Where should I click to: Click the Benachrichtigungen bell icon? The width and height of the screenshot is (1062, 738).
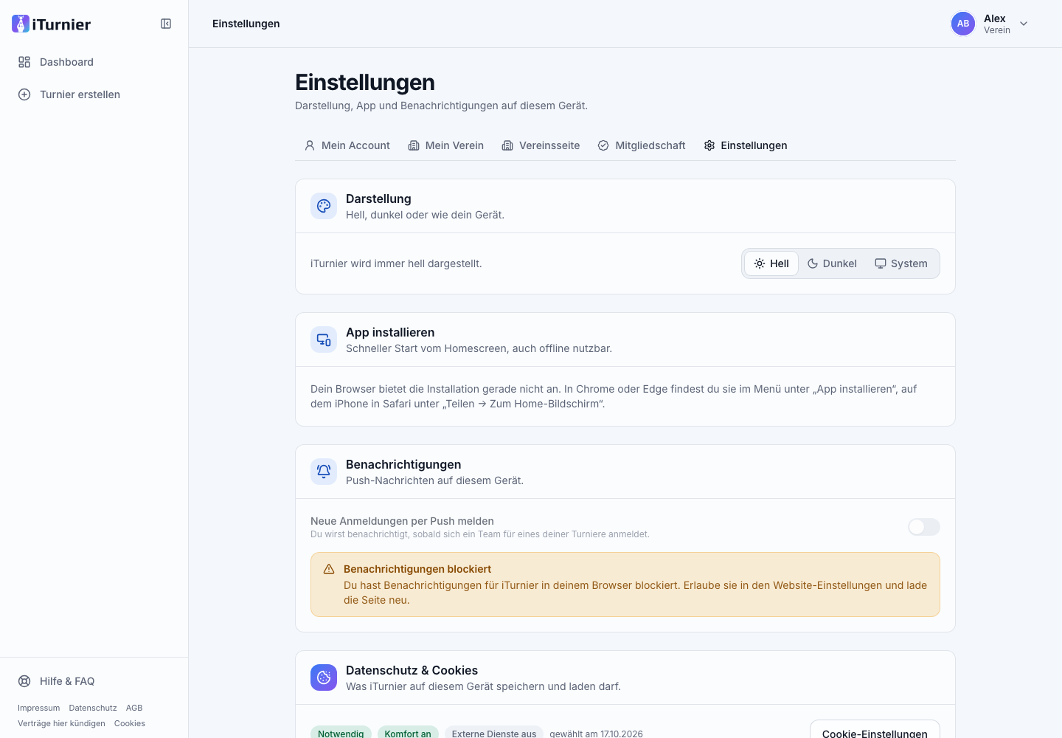coord(324,472)
